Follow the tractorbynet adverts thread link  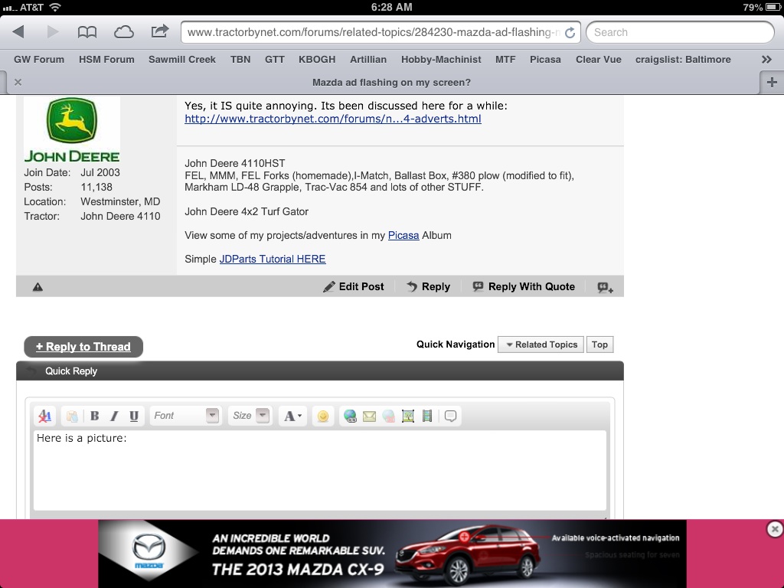coord(333,119)
